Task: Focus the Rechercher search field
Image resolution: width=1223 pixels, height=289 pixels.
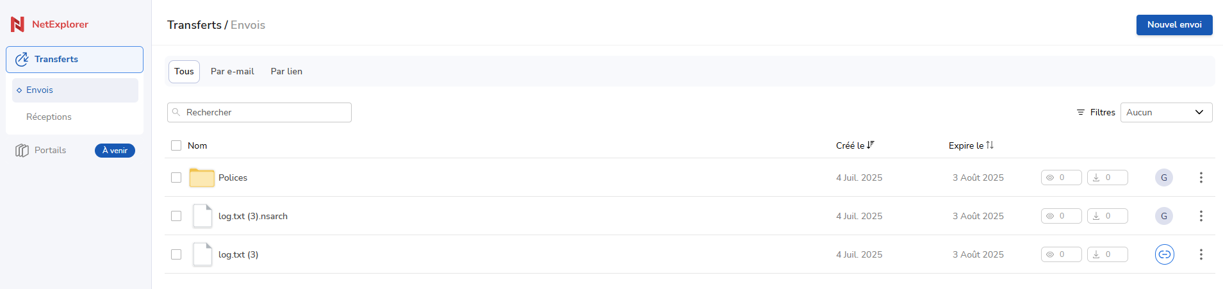Action: point(259,112)
